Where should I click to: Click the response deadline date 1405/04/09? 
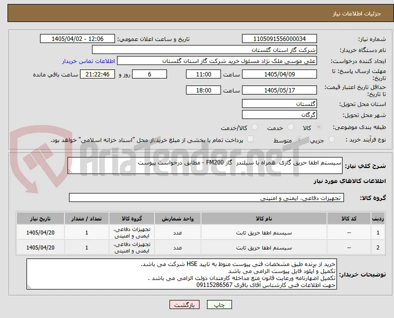click(x=279, y=74)
